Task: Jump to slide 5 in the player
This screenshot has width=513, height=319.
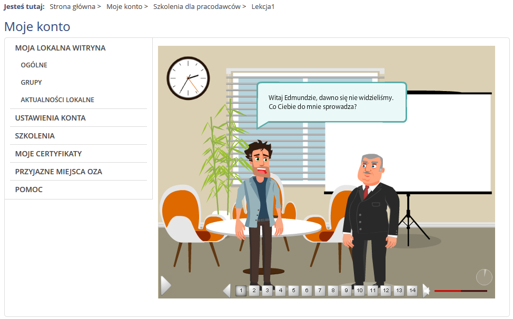Action: [x=293, y=291]
